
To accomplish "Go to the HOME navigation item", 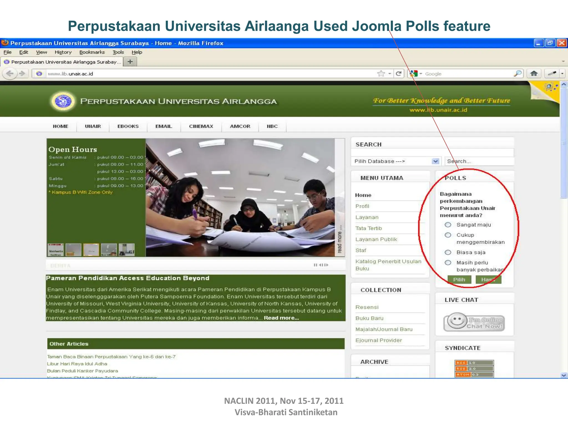I will click(x=60, y=126).
